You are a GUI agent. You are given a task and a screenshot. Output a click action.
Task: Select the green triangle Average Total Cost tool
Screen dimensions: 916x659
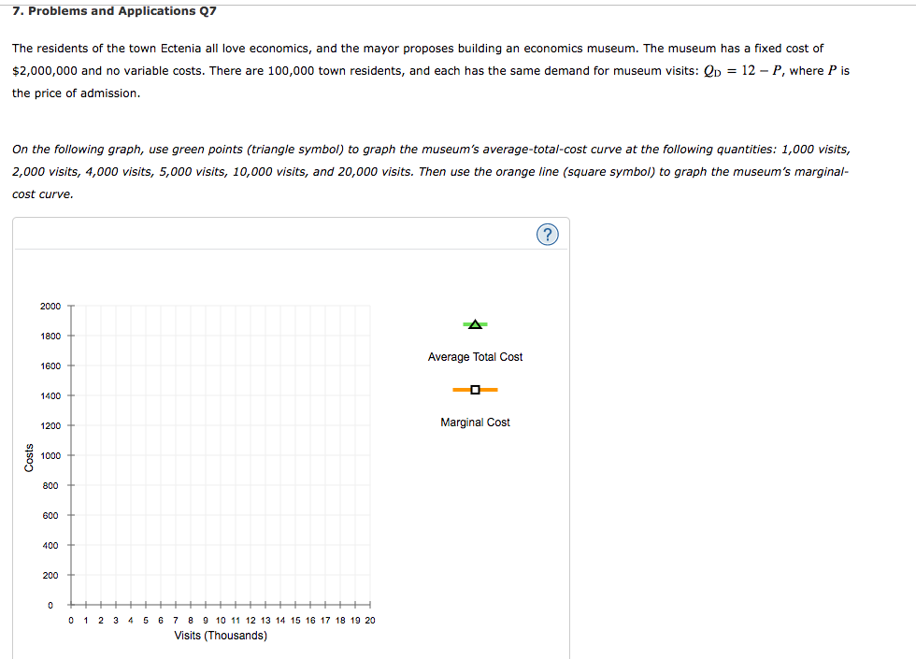point(475,323)
